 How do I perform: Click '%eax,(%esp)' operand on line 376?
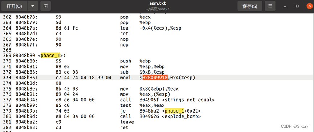pyautogui.click(x=155, y=94)
